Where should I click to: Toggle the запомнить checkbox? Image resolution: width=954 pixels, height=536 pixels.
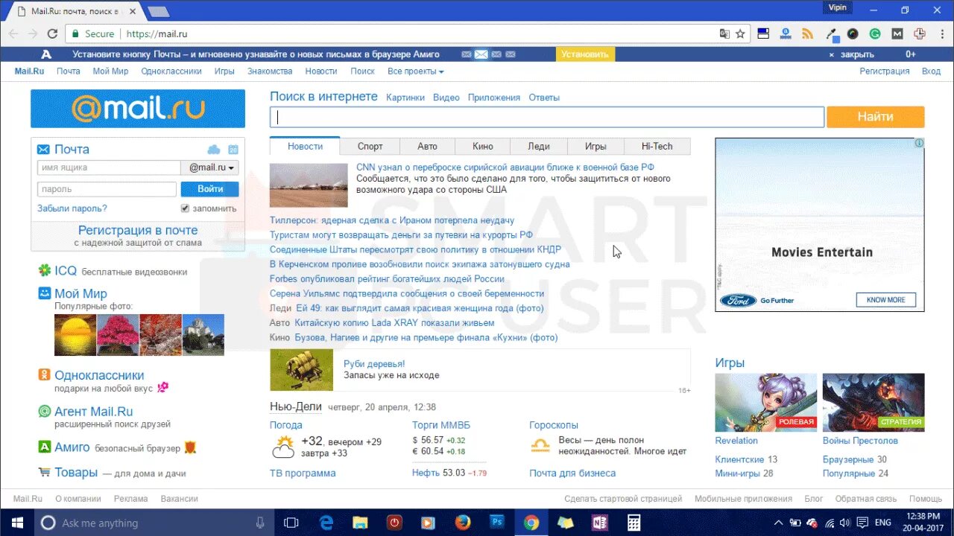tap(185, 208)
